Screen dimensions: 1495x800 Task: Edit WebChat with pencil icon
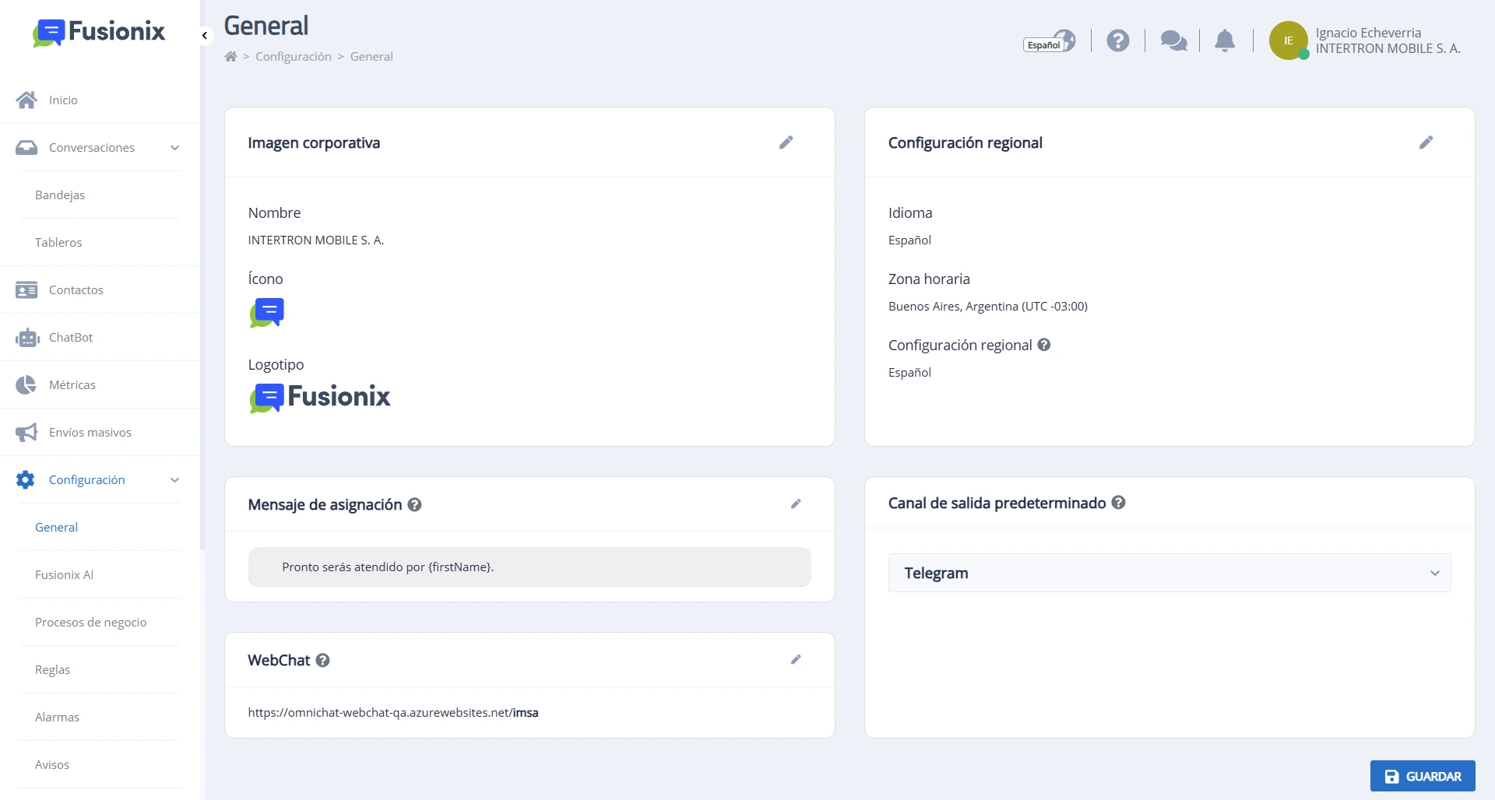pyautogui.click(x=796, y=660)
